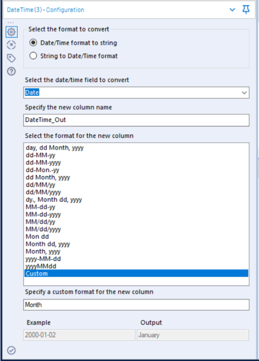The height and width of the screenshot is (361, 259).
Task: Click the checkmark status icon at bottom
Action: click(x=11, y=350)
